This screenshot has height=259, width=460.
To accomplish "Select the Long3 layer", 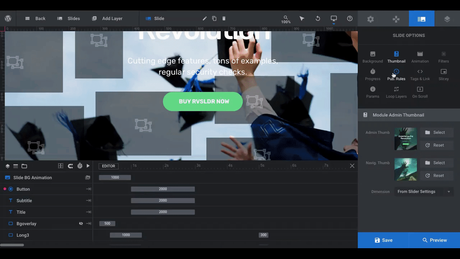I will pyautogui.click(x=46, y=235).
